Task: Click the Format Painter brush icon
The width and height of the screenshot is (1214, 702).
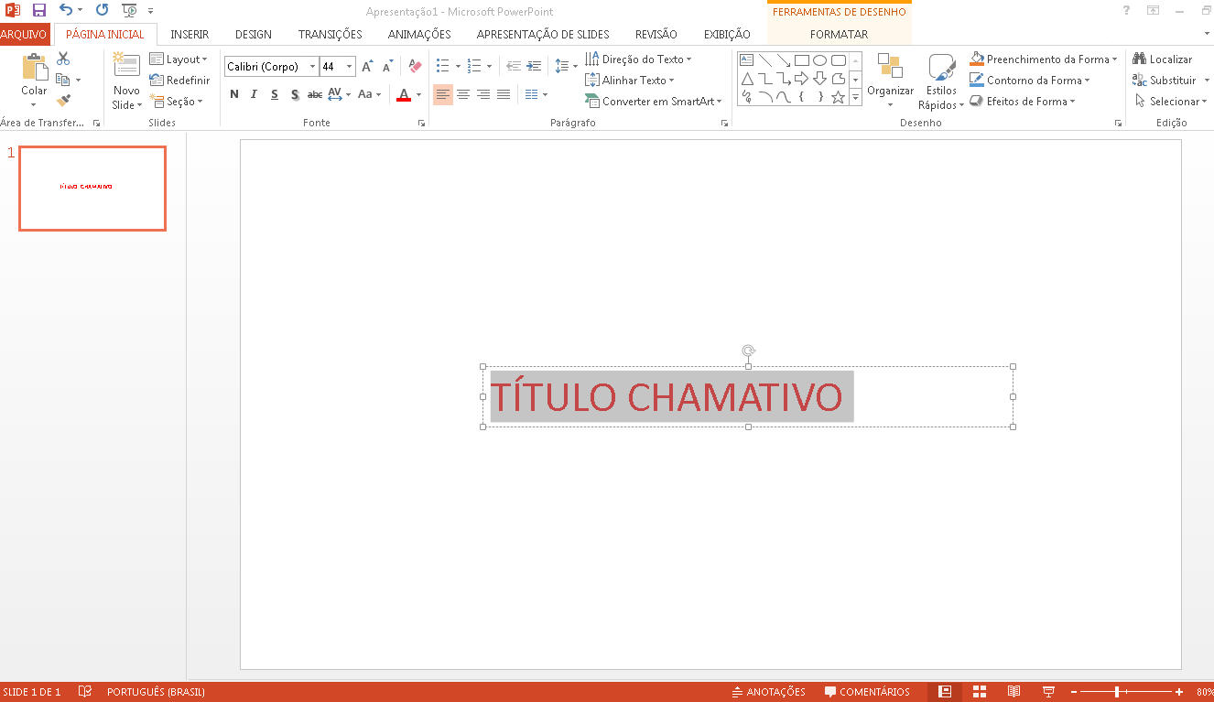Action: [x=63, y=101]
